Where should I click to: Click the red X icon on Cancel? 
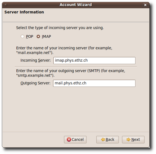point(69,139)
